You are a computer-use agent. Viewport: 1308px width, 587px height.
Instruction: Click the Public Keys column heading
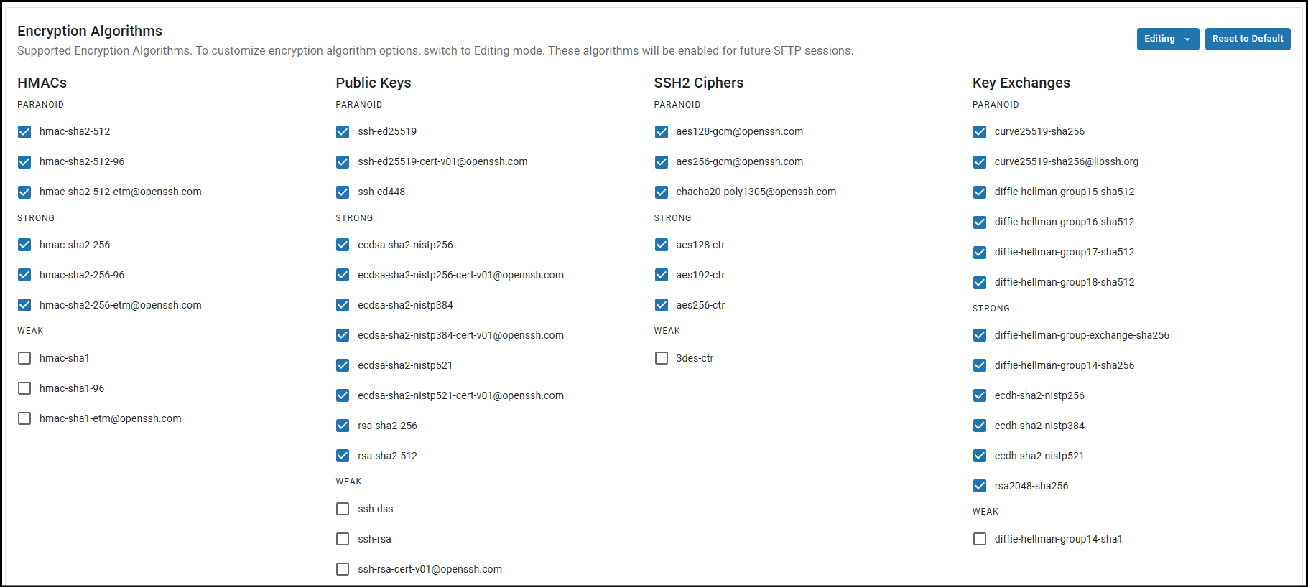tap(374, 83)
